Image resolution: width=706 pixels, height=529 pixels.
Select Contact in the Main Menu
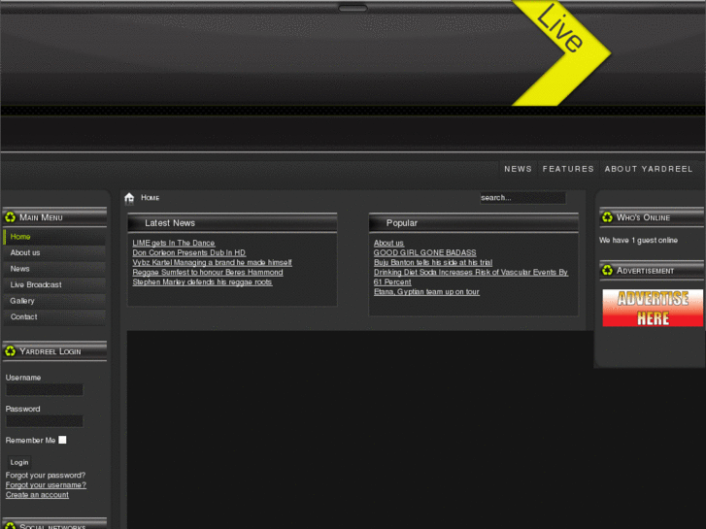pos(54,317)
